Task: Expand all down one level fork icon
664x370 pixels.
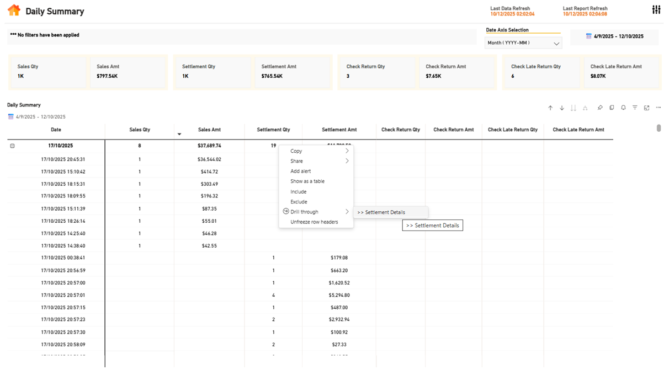Action: click(x=585, y=108)
